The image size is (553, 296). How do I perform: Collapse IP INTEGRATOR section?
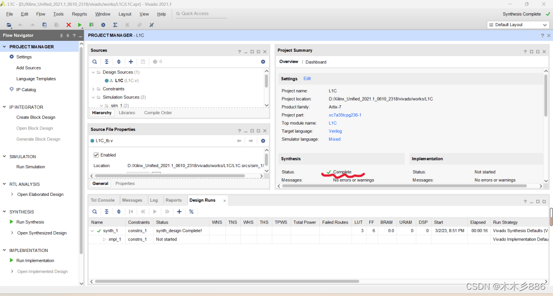4,107
